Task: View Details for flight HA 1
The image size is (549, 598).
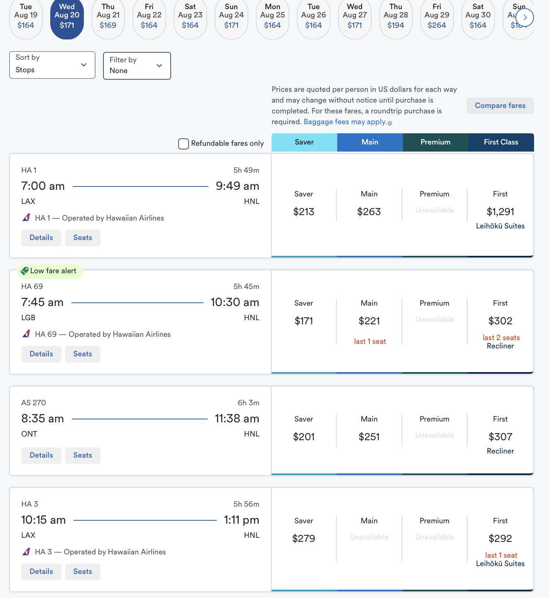Action: 41,238
